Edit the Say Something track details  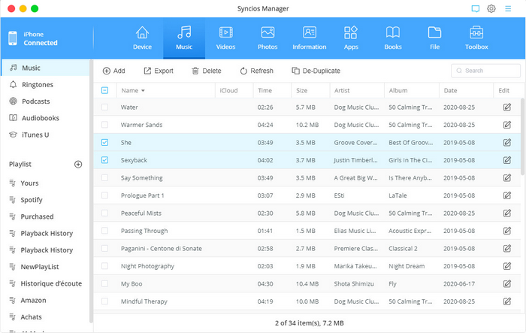click(x=507, y=177)
